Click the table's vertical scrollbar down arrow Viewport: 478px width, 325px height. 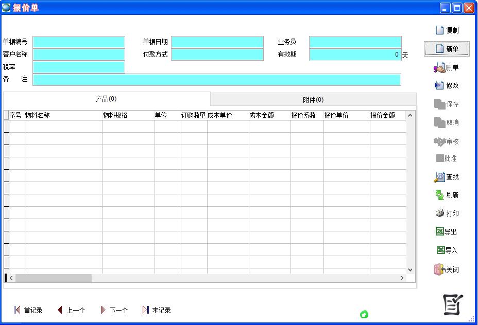pos(411,269)
